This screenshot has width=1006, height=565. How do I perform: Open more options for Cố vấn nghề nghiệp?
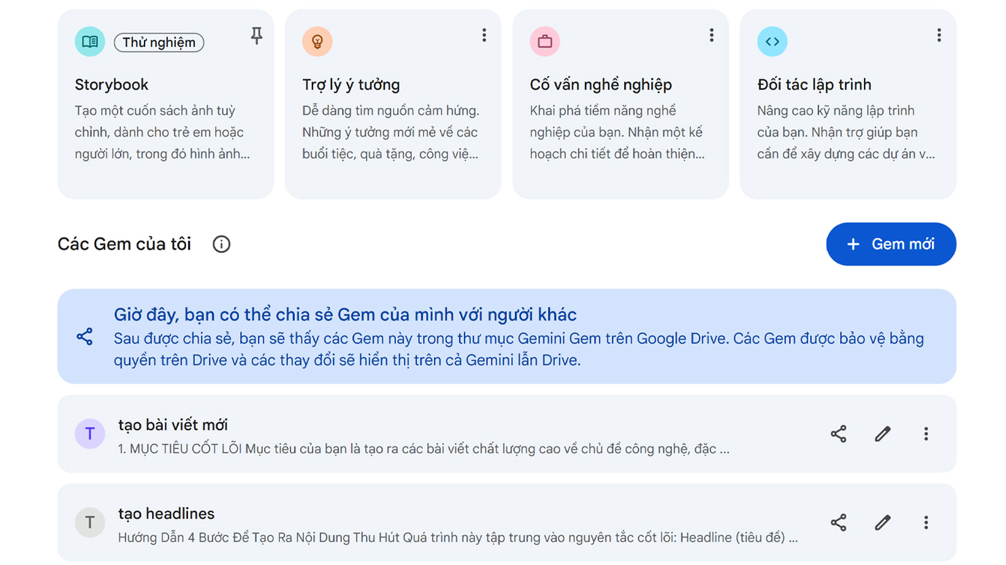(712, 35)
